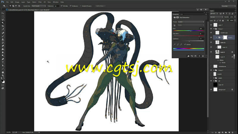Open the File menu
Screen dimensions: 238x134
click(x=7, y=2)
